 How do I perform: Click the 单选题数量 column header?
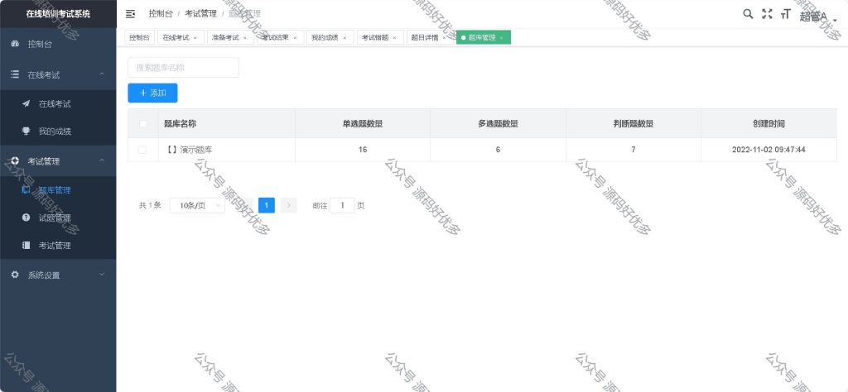(363, 124)
